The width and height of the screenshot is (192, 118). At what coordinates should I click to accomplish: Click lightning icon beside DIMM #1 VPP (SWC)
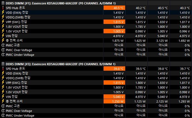[3, 22]
